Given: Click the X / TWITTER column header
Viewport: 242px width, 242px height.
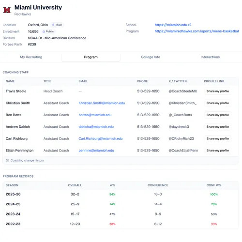Looking at the screenshot, I should [x=178, y=81].
